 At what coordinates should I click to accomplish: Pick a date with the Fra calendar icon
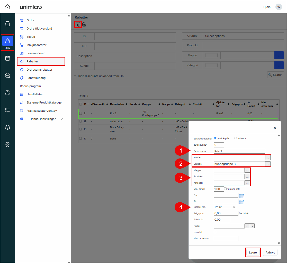click(x=241, y=196)
